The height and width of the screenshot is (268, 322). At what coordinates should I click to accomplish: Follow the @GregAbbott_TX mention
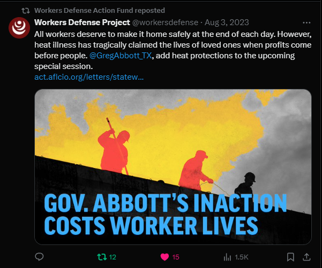click(121, 56)
